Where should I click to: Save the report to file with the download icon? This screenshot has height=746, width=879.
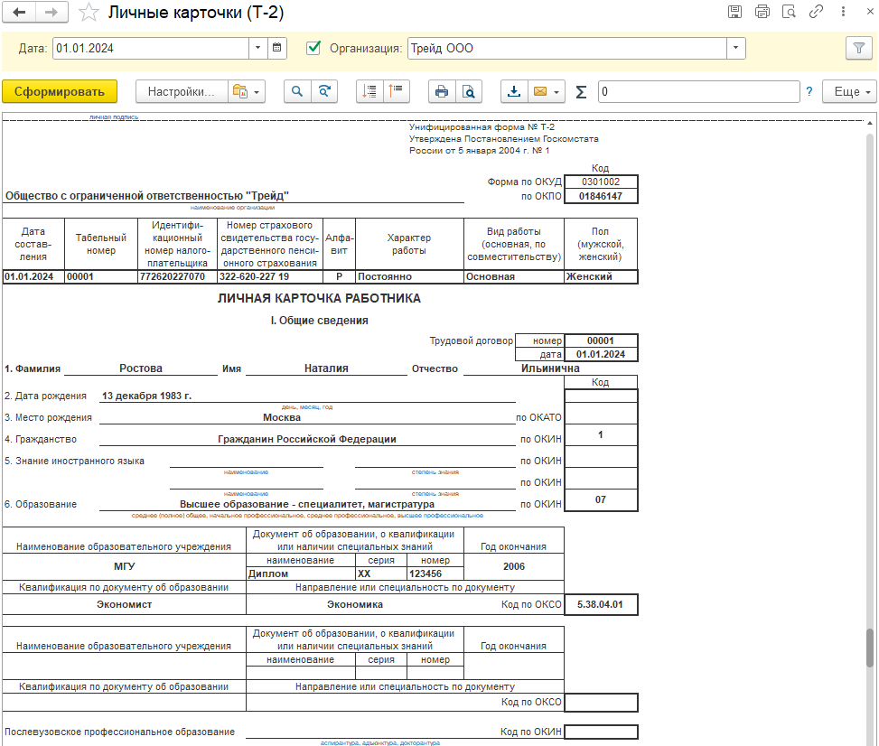coord(514,91)
